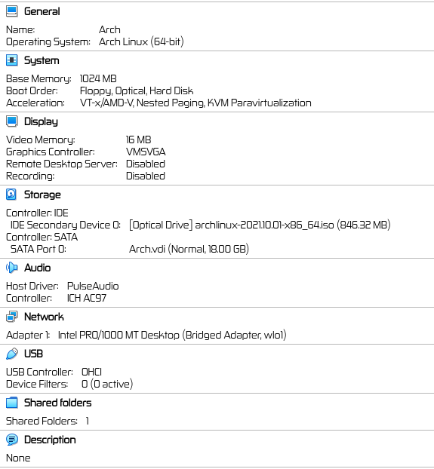
Task: Select the Arch.vdi SATA Port 0 entry
Action: pos(189,249)
